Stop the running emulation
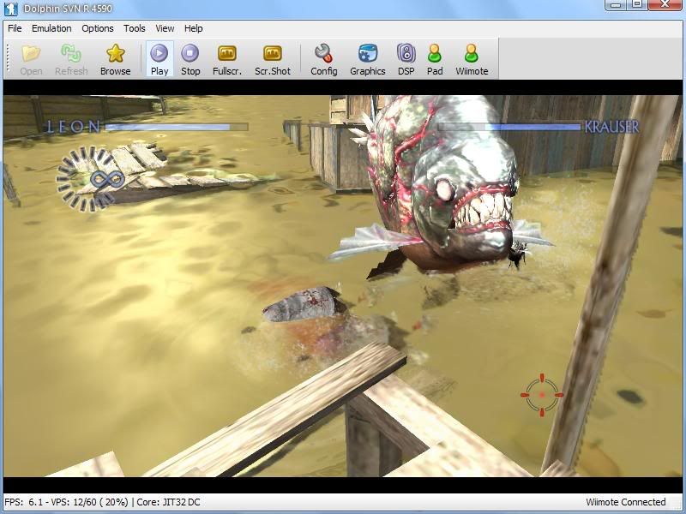This screenshot has height=514, width=686. coord(190,59)
